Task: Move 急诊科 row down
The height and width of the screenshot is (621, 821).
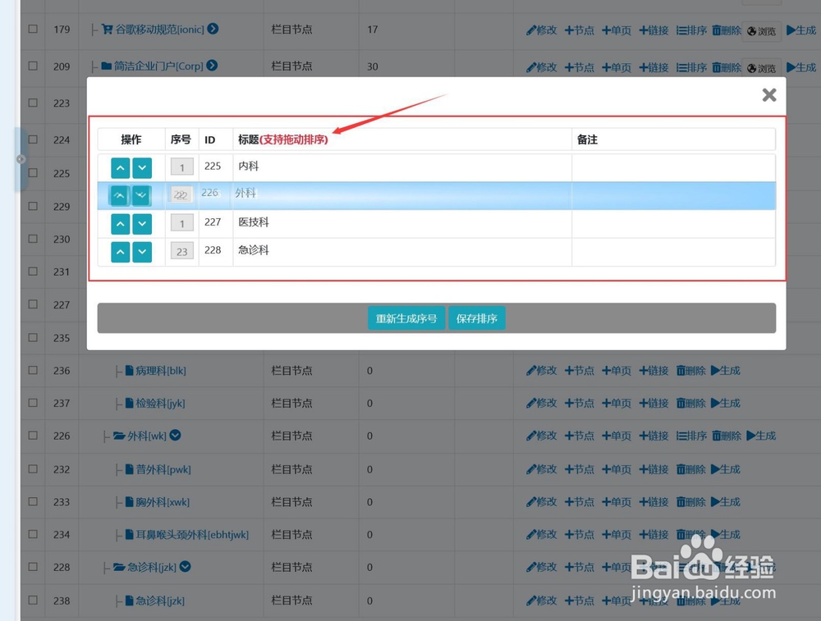Action: click(x=142, y=252)
